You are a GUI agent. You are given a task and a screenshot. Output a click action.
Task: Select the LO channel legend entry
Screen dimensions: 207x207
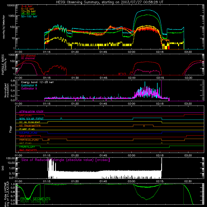pos(28,56)
